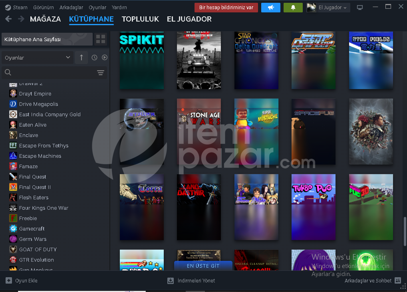
Task: Select Germ Wars in game list
Action: tap(33, 239)
